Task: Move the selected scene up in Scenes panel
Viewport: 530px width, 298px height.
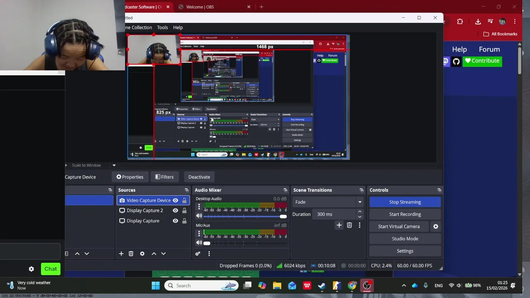Action: pos(77,254)
